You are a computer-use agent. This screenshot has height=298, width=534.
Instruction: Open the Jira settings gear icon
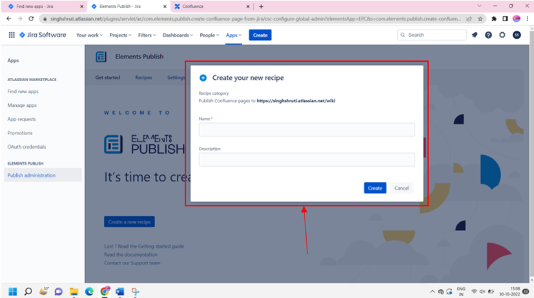coord(502,35)
